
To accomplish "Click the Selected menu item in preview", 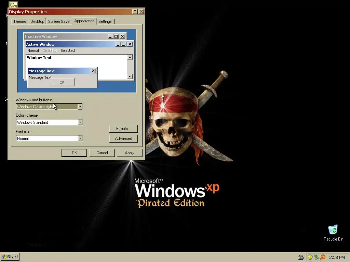I will click(x=68, y=50).
